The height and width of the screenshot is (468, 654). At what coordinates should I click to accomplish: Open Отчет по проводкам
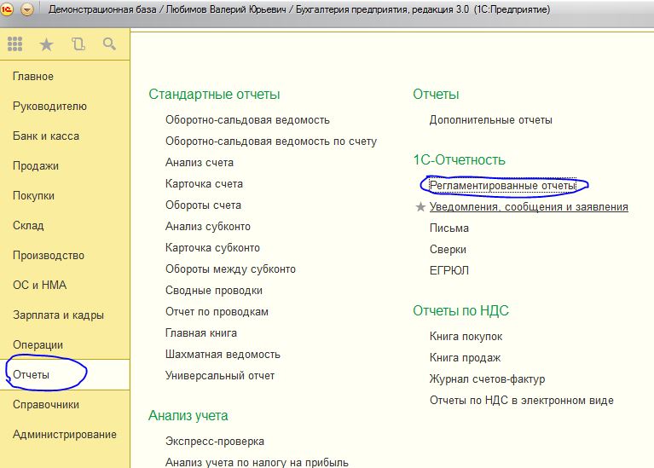click(x=217, y=312)
